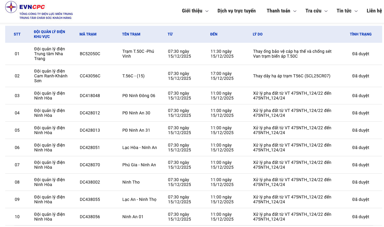Image resolution: width=384 pixels, height=227 pixels.
Task: Select station code BC52050C
Action: pyautogui.click(x=90, y=54)
